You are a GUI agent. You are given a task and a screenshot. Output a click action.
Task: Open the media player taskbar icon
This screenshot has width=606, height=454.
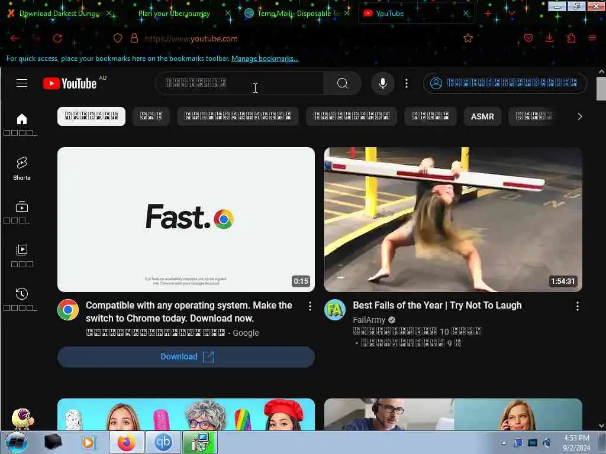point(88,442)
